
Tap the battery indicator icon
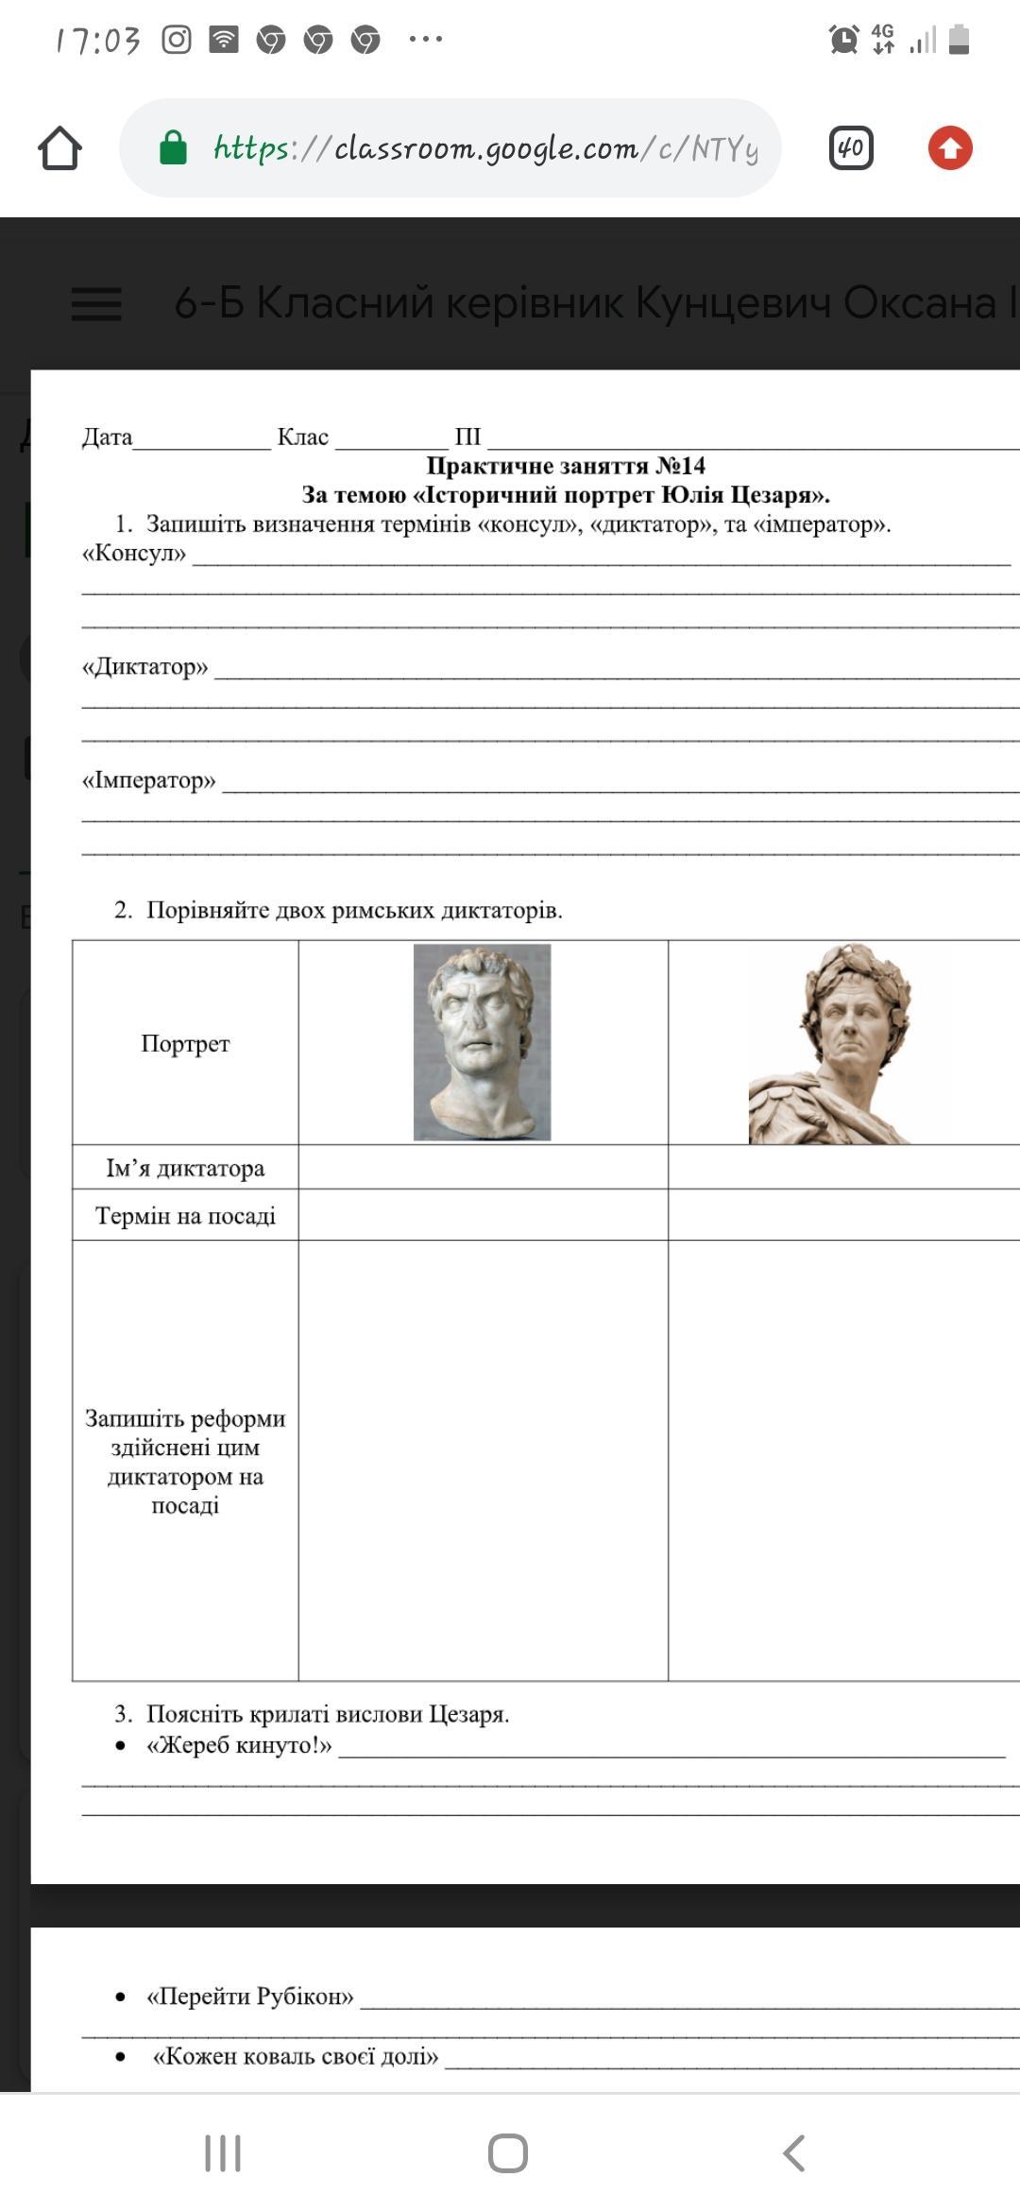tap(959, 40)
